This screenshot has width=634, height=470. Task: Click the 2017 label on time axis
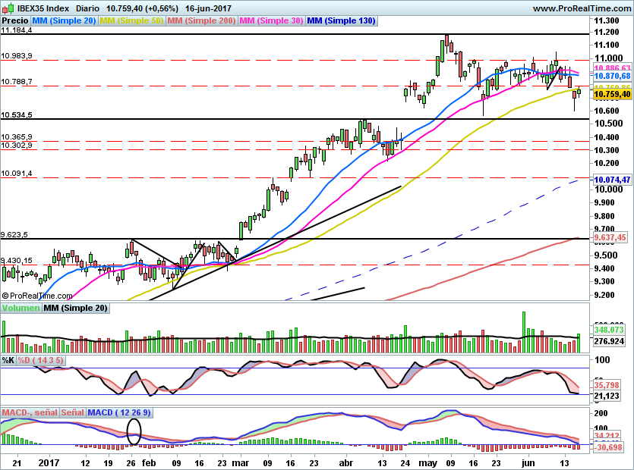coord(48,462)
